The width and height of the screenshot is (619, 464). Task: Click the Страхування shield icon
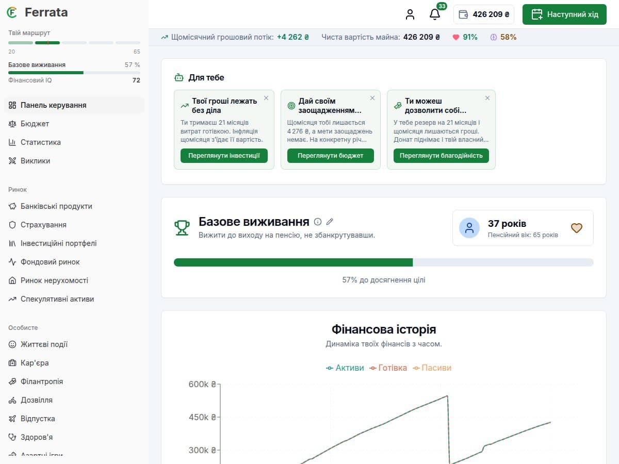point(13,225)
